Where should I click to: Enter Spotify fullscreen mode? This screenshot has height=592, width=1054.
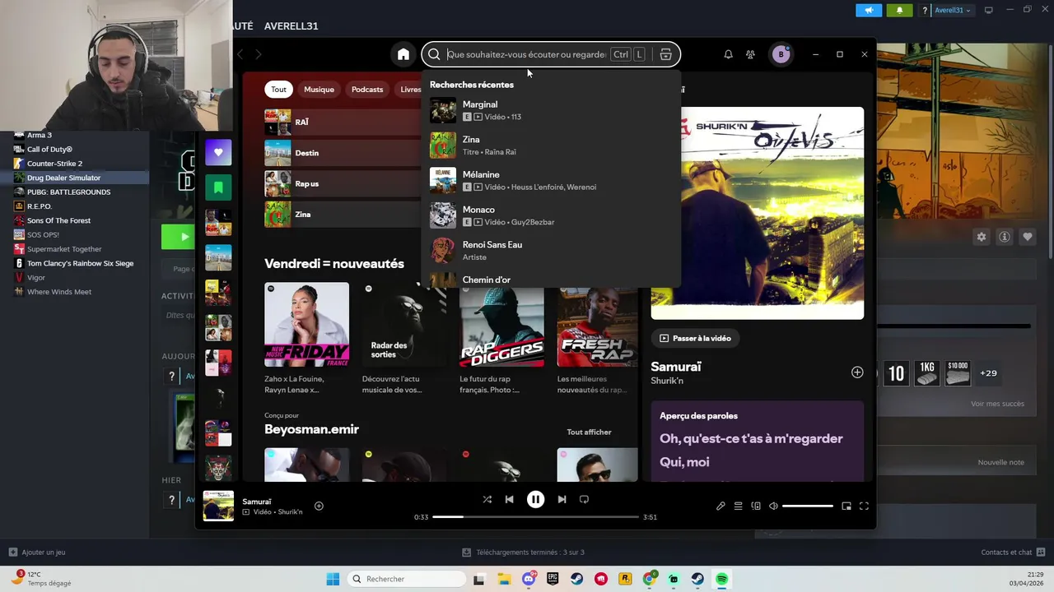pos(864,506)
